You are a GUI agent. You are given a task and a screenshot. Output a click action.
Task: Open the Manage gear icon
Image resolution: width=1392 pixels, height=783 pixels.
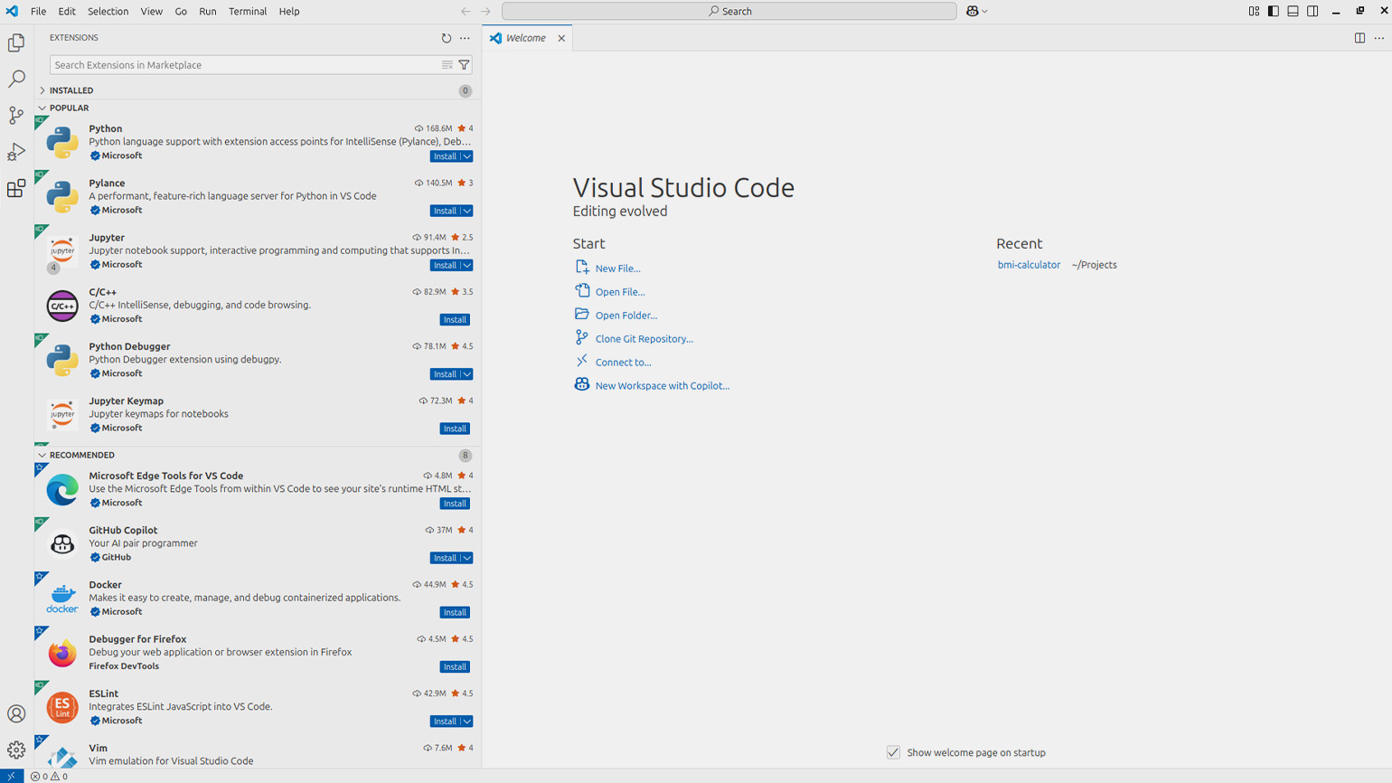click(16, 750)
